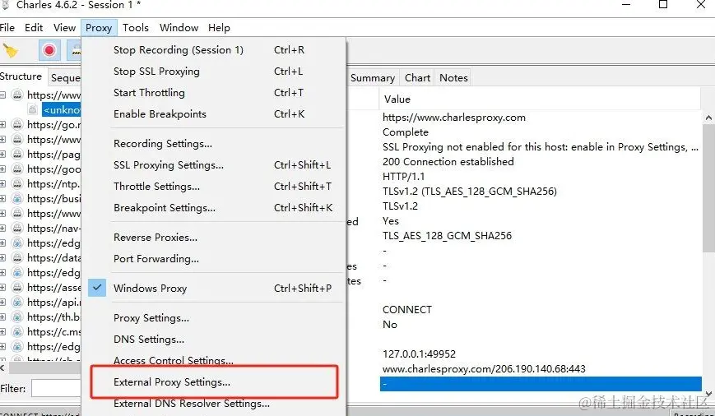Expand the https://c.ms tree node
The height and width of the screenshot is (416, 715).
click(2, 331)
